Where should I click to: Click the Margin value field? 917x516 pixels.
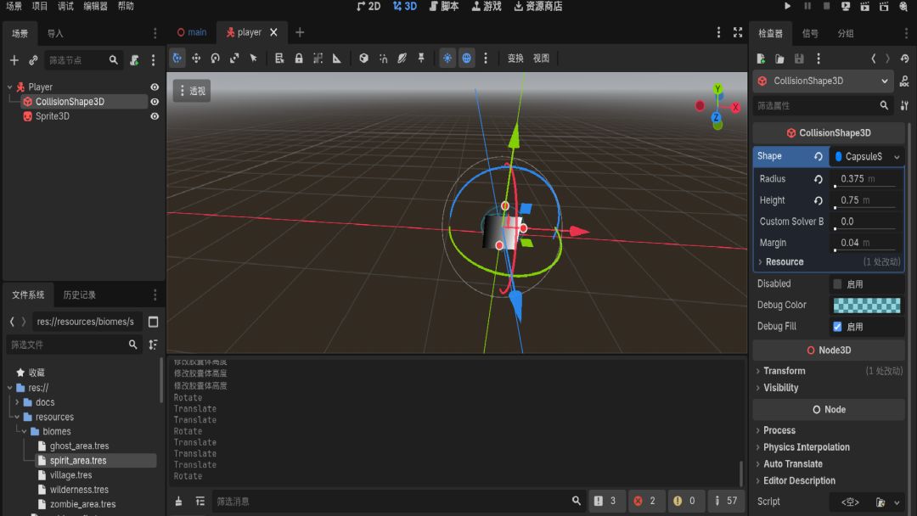pos(868,243)
